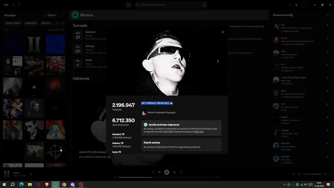Toggle repeat mode

click(x=181, y=172)
